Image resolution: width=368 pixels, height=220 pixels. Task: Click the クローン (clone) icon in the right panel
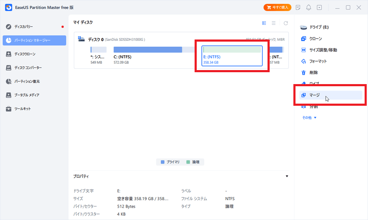[x=304, y=39]
